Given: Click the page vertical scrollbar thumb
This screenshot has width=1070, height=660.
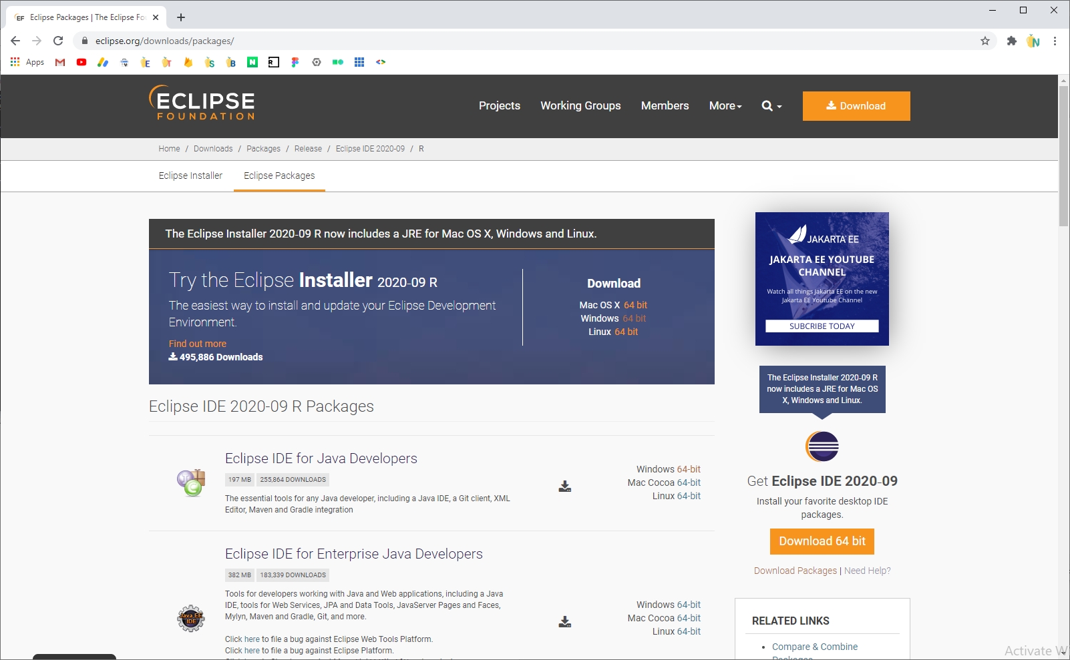Looking at the screenshot, I should click(x=1064, y=156).
